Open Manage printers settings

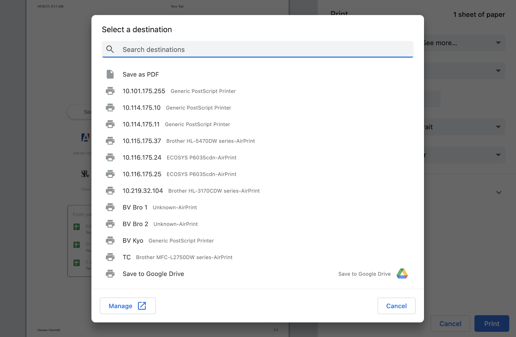tap(128, 306)
